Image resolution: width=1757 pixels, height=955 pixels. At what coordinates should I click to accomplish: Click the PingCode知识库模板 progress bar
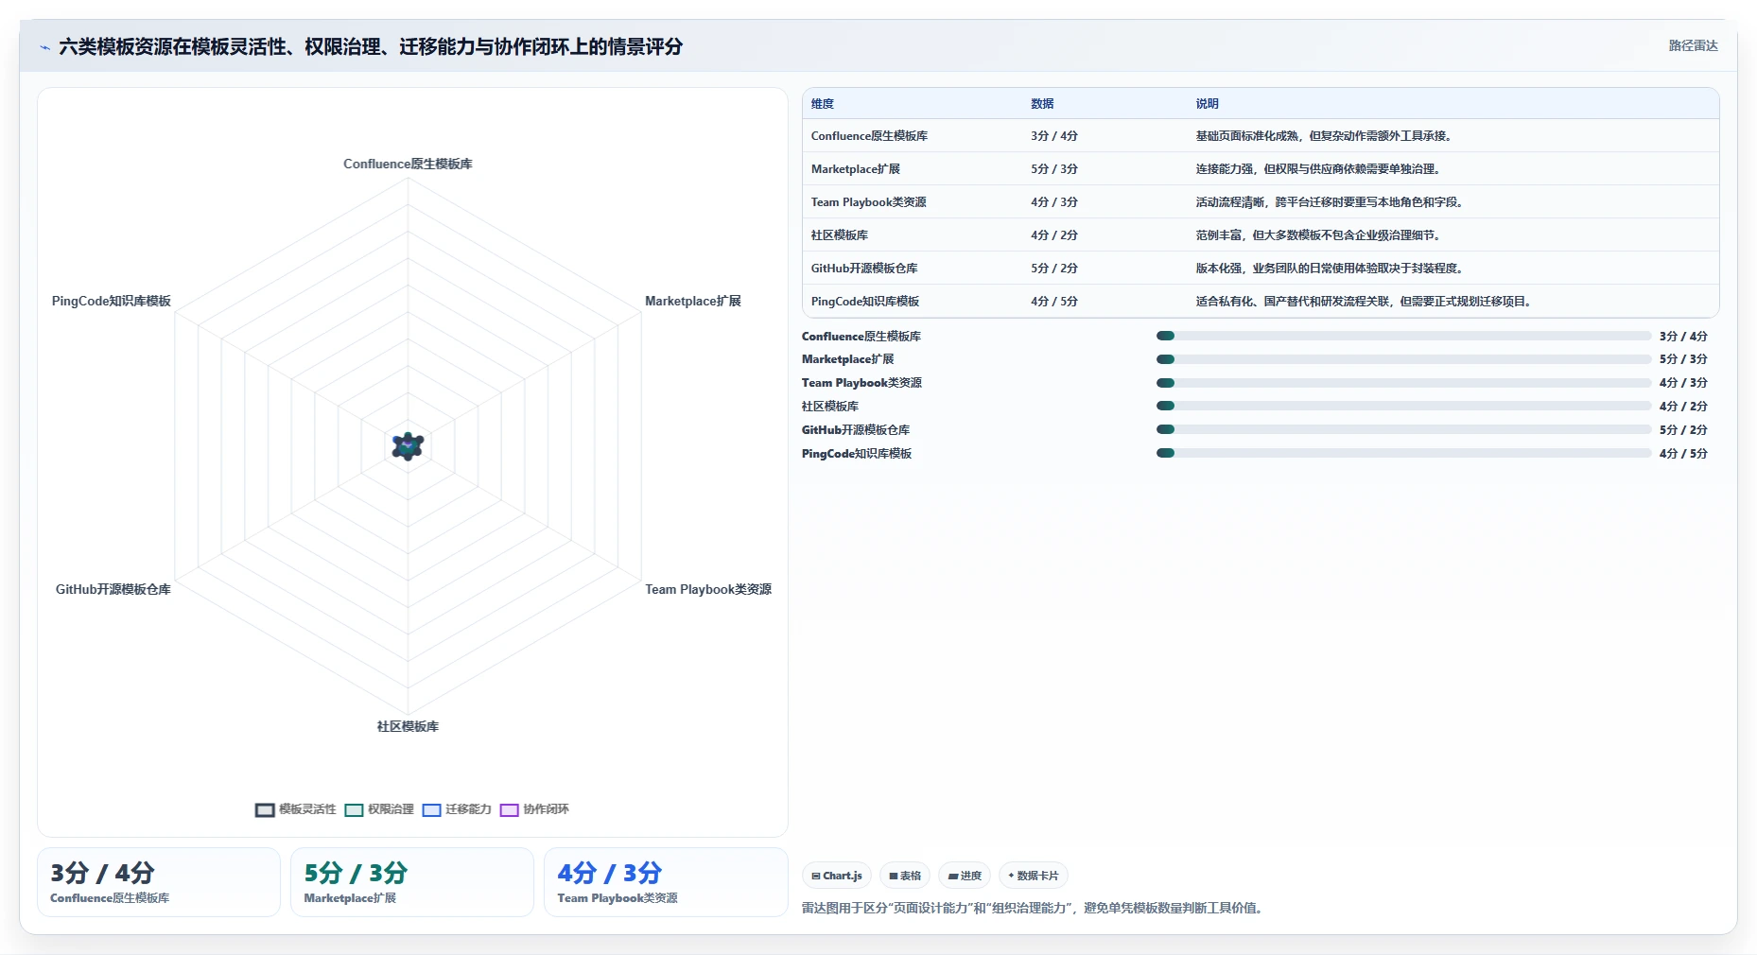[1403, 453]
